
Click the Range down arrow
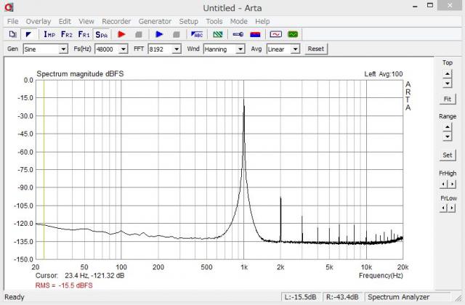[x=448, y=137]
